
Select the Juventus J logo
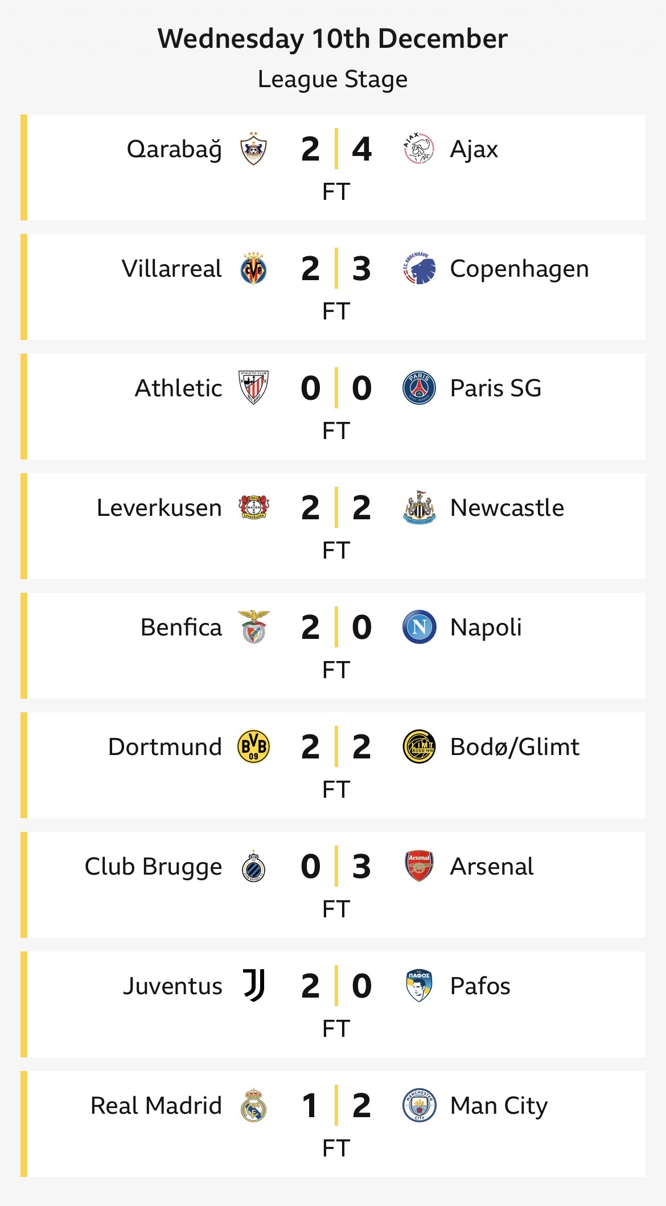(x=253, y=986)
